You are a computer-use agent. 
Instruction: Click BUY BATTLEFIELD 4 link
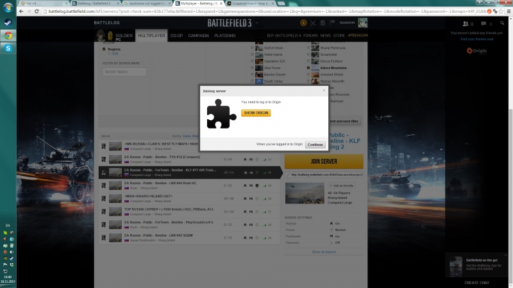pos(283,36)
